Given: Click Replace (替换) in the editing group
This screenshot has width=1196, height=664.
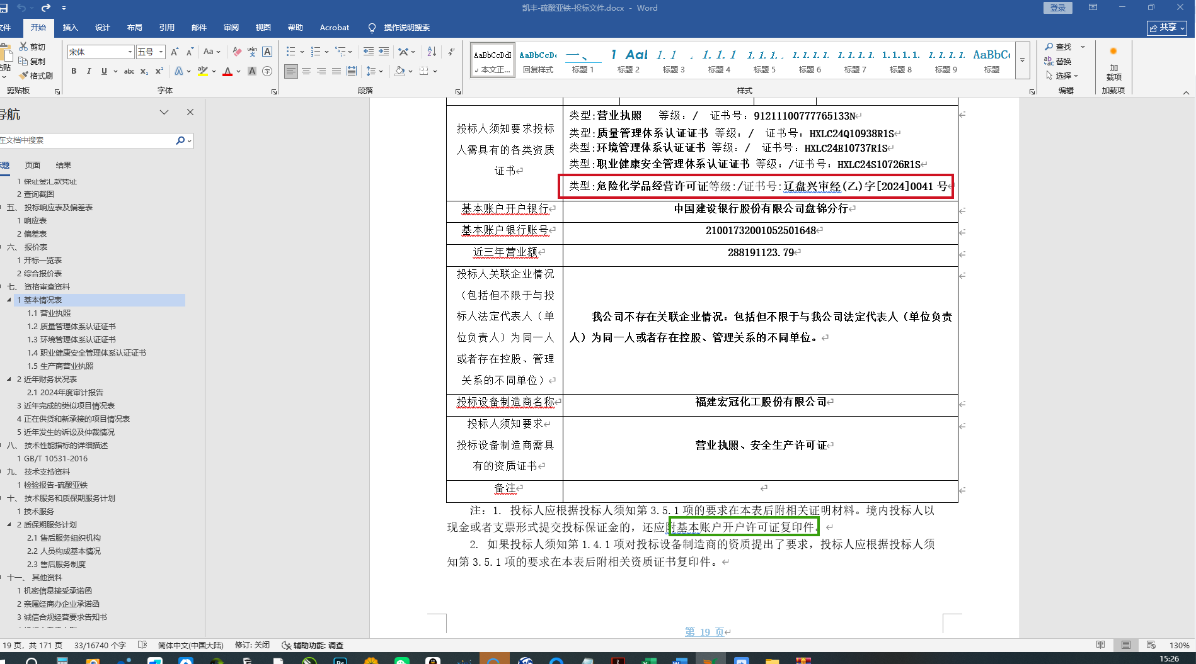Looking at the screenshot, I should pos(1058,61).
